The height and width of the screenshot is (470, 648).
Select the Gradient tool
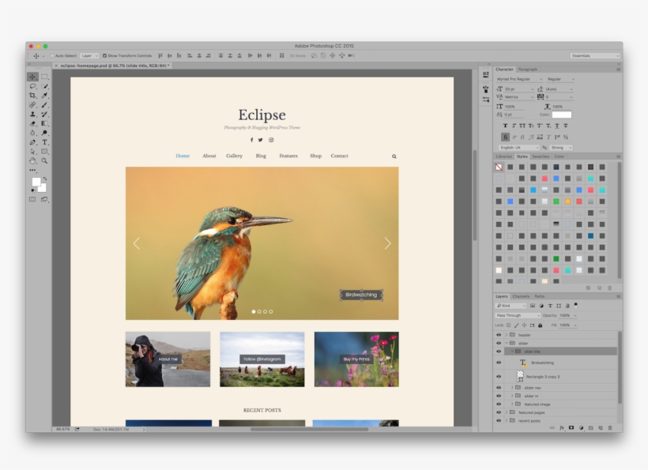coord(44,123)
